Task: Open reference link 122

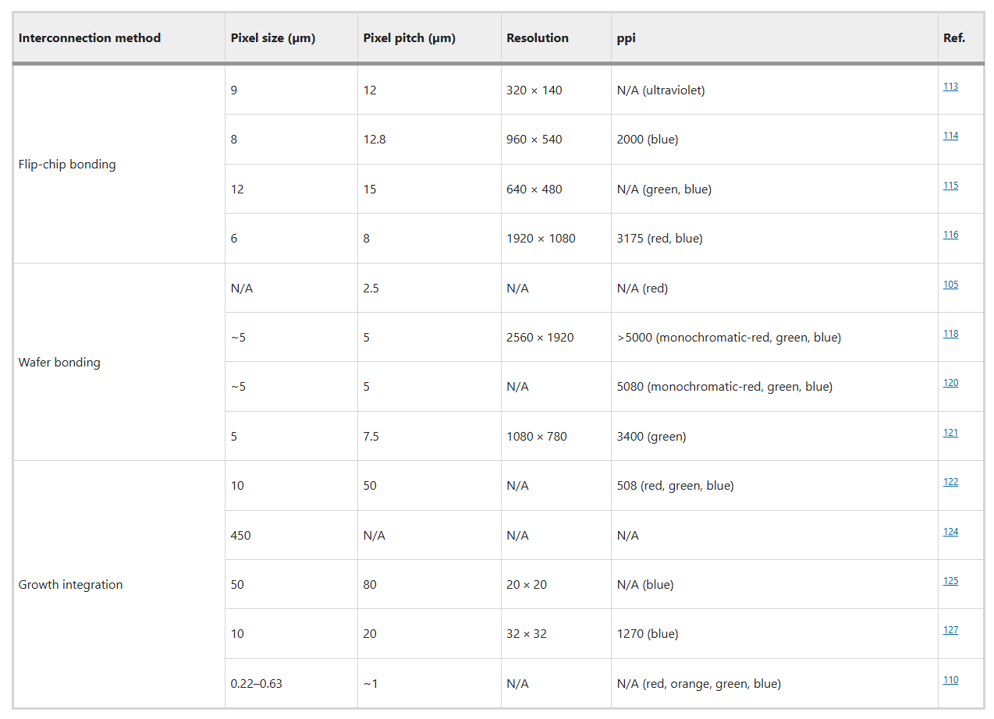Action: (x=950, y=482)
